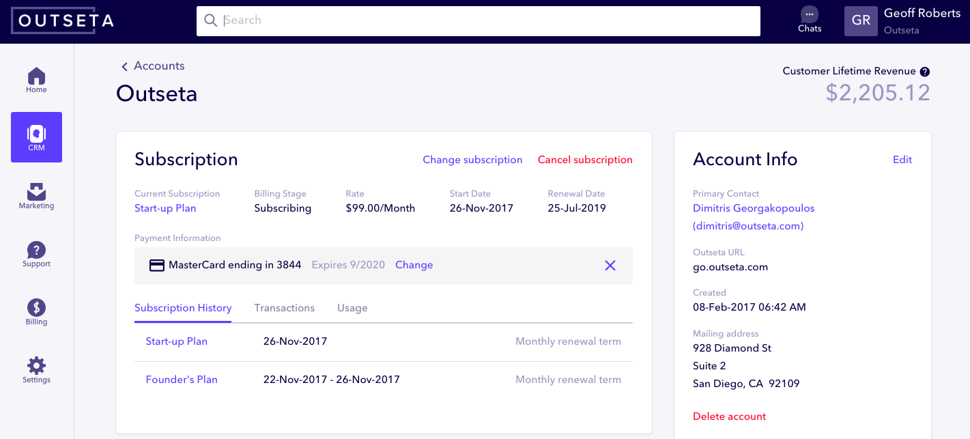
Task: Edit the Account Info
Action: coord(902,160)
